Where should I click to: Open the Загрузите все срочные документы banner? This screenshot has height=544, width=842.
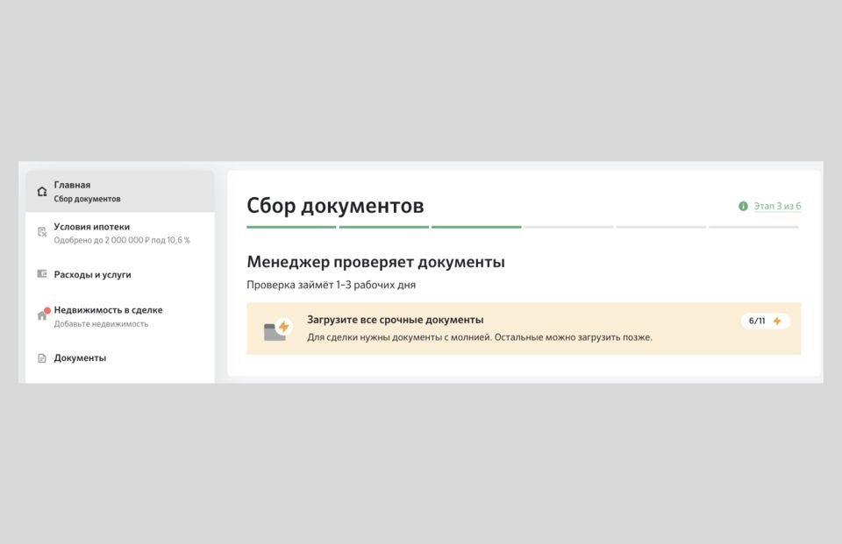[524, 329]
